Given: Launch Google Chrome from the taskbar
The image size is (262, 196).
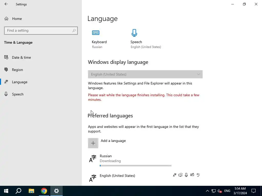Looking at the screenshot, I should pyautogui.click(x=44, y=191).
